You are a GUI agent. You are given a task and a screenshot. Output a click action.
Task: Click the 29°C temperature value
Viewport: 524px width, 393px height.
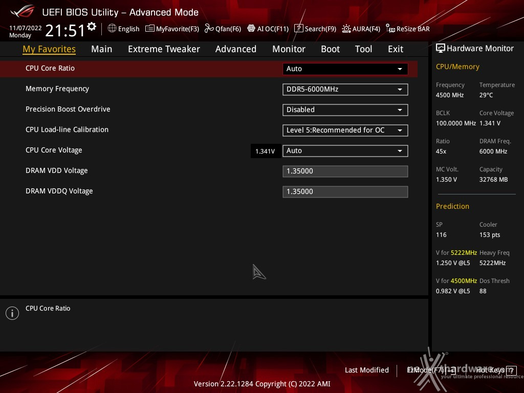486,95
